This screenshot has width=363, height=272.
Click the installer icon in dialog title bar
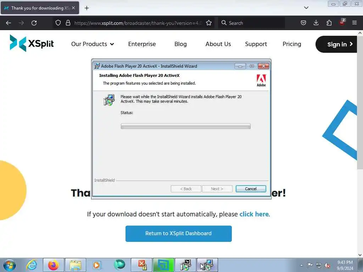97,66
